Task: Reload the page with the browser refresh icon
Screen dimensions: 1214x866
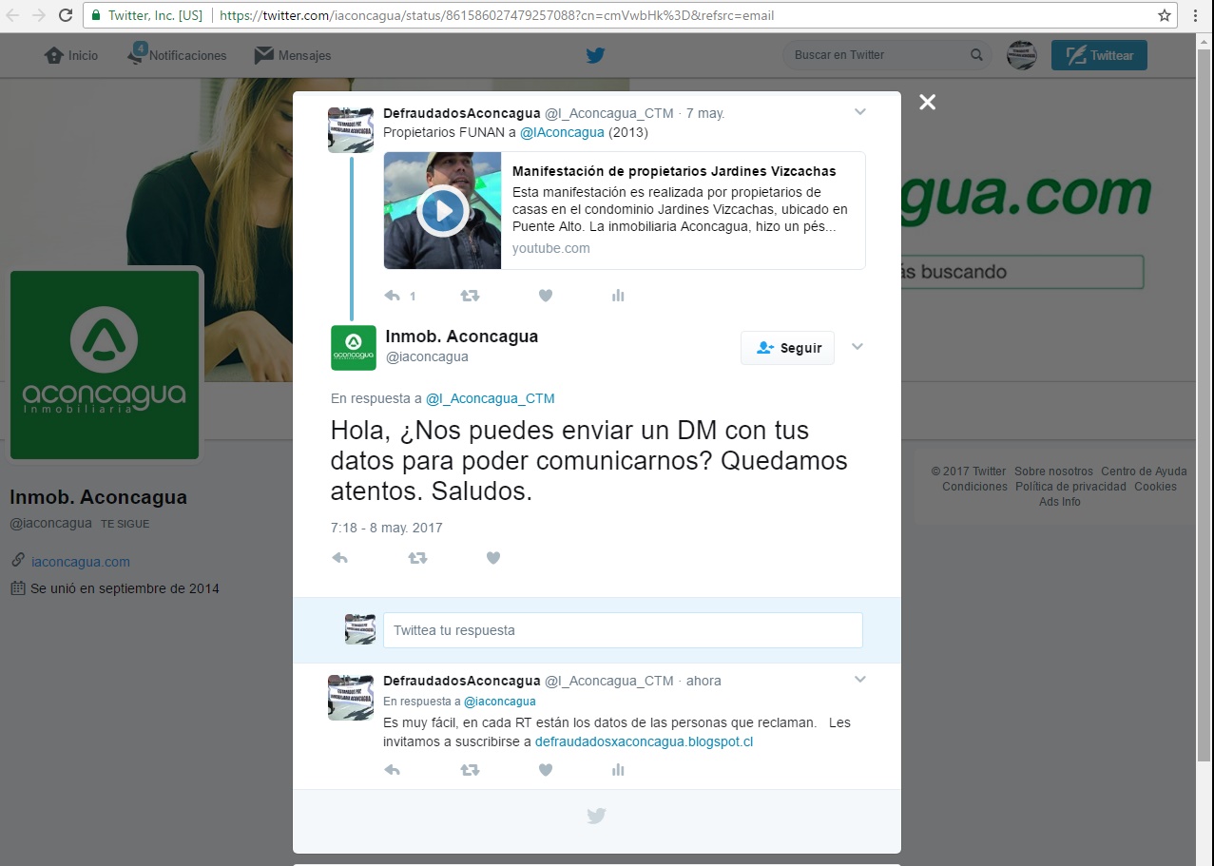Action: click(66, 15)
